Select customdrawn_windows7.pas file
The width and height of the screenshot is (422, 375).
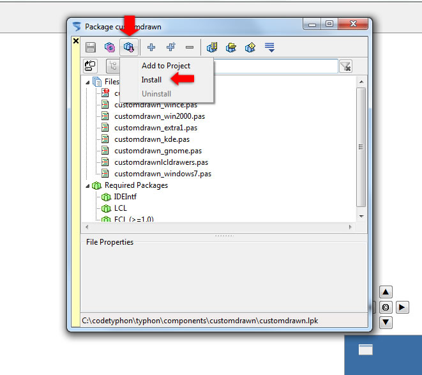163,174
